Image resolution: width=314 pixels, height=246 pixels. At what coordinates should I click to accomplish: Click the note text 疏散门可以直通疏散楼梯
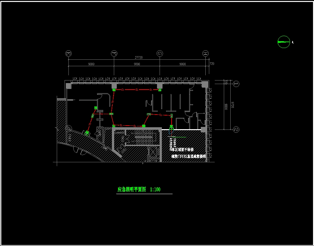point(189,156)
